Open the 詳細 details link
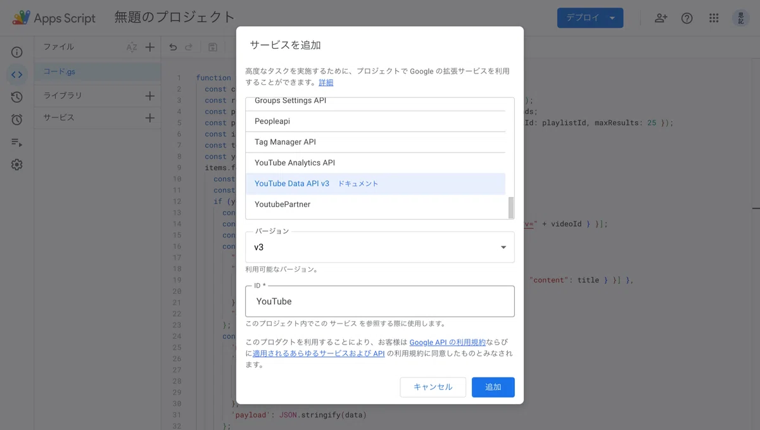This screenshot has width=760, height=430. [326, 82]
